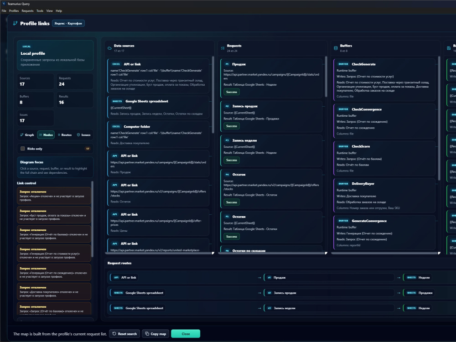Select the CheckGenerate buffer card
Screen dimensions: 456x342
pyautogui.click(x=384, y=80)
